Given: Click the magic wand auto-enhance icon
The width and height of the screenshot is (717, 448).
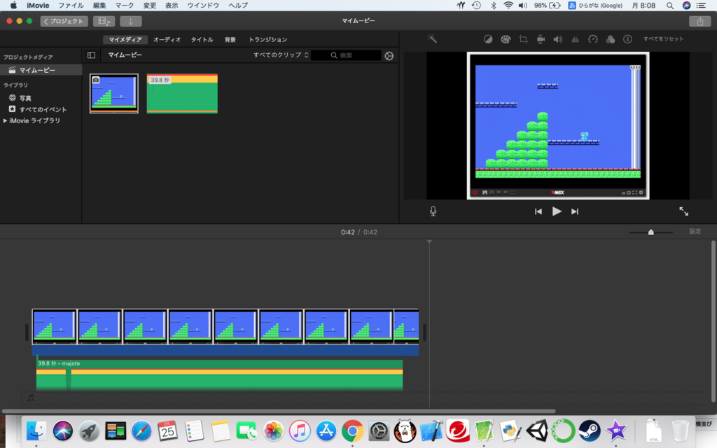Looking at the screenshot, I should tap(432, 39).
